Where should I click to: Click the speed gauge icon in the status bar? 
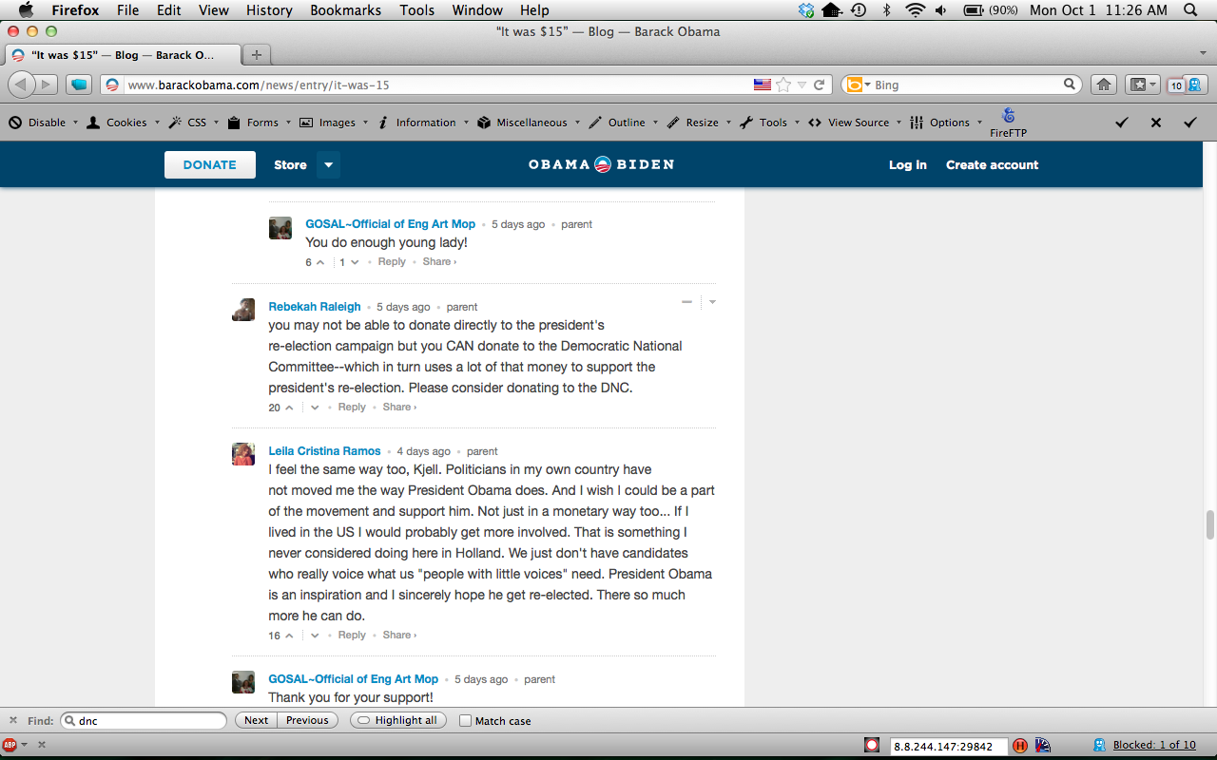click(1043, 746)
